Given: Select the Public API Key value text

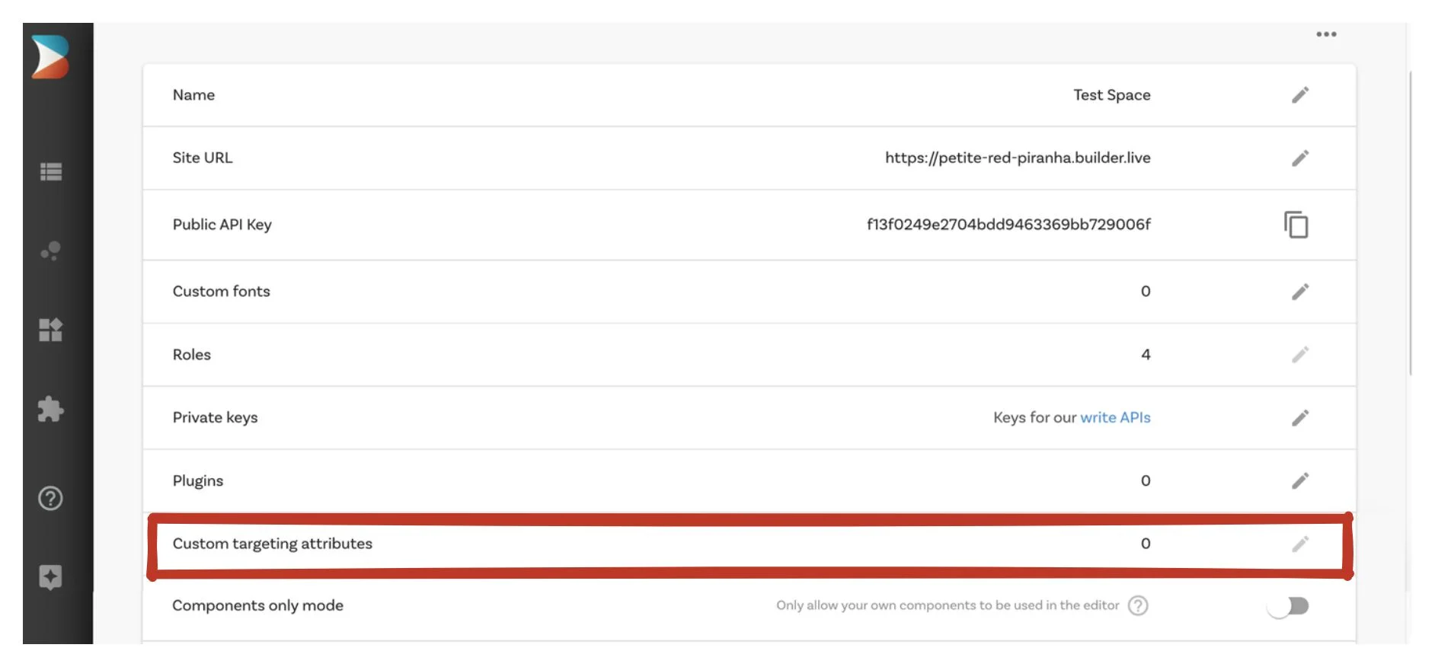Looking at the screenshot, I should (x=1008, y=224).
